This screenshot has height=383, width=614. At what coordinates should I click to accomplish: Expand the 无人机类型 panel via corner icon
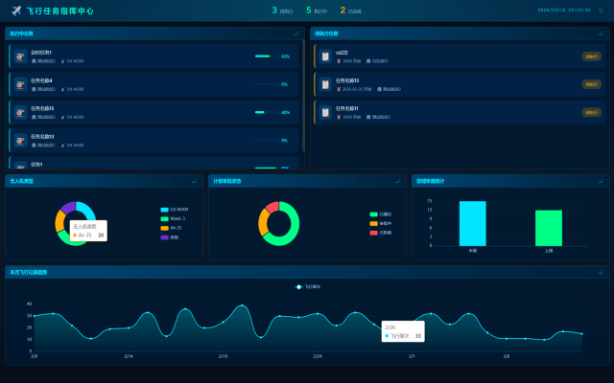pyautogui.click(x=194, y=181)
